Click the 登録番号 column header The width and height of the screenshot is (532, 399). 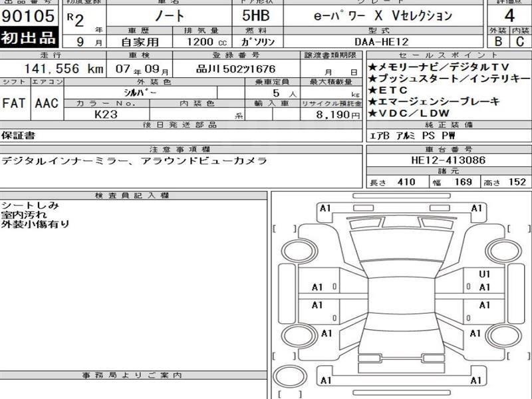pyautogui.click(x=236, y=55)
